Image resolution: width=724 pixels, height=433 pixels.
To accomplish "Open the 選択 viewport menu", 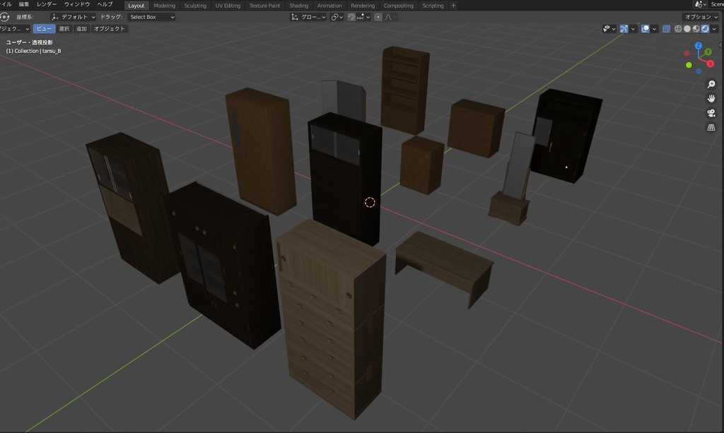I will coord(64,28).
